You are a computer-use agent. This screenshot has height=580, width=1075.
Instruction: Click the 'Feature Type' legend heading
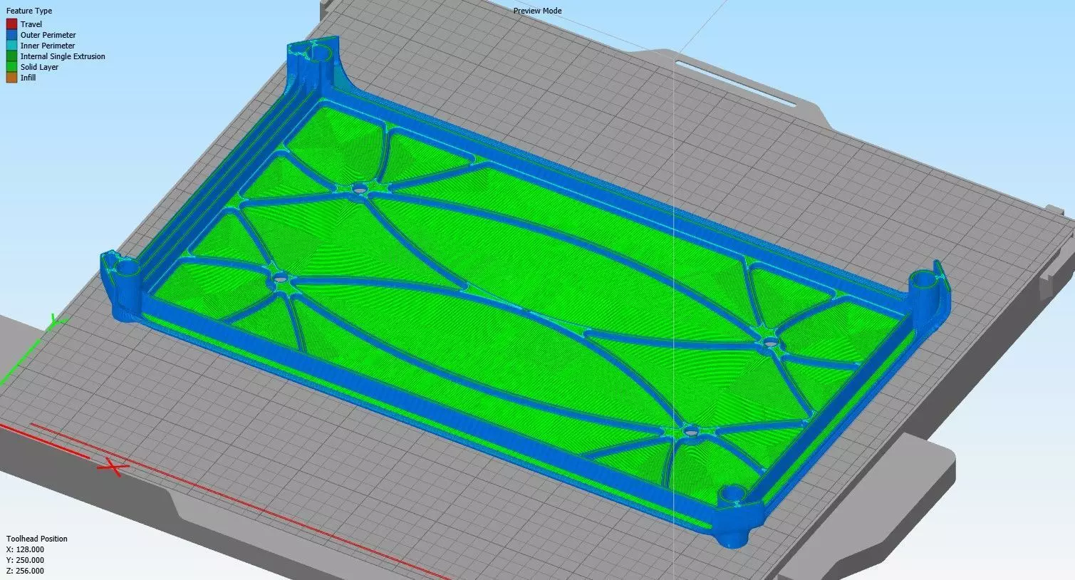[29, 11]
